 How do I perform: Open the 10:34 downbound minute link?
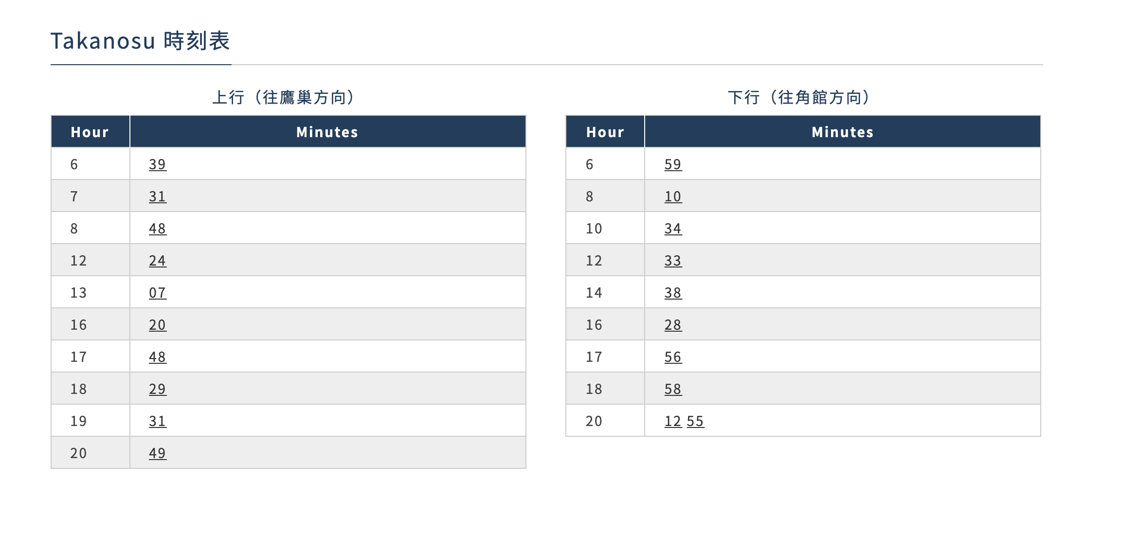coord(673,229)
